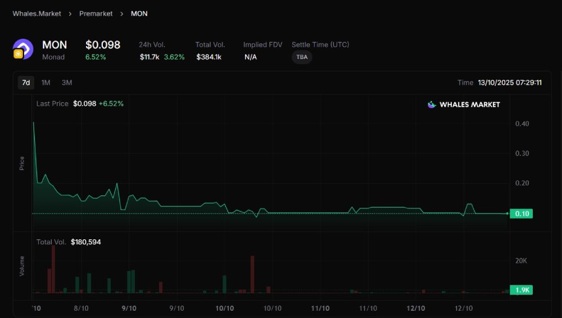Select the 7d timeframe tab

26,83
